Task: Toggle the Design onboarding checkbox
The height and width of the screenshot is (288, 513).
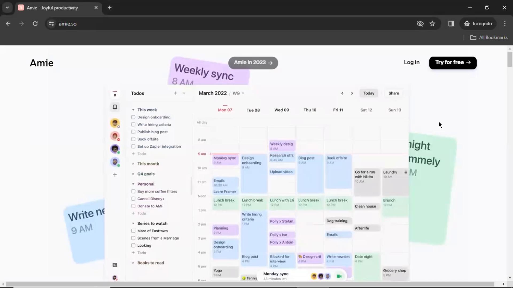Action: 133,117
